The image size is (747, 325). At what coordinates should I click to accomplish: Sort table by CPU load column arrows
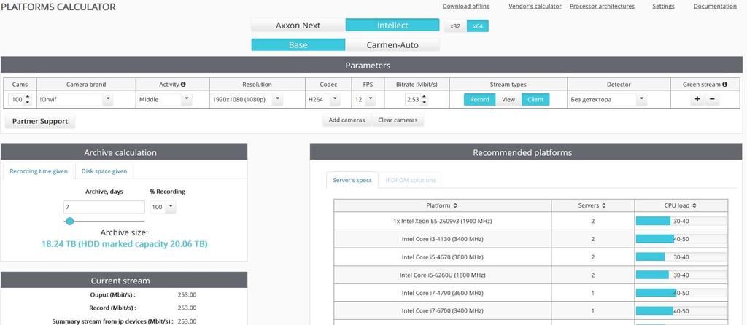click(x=694, y=205)
